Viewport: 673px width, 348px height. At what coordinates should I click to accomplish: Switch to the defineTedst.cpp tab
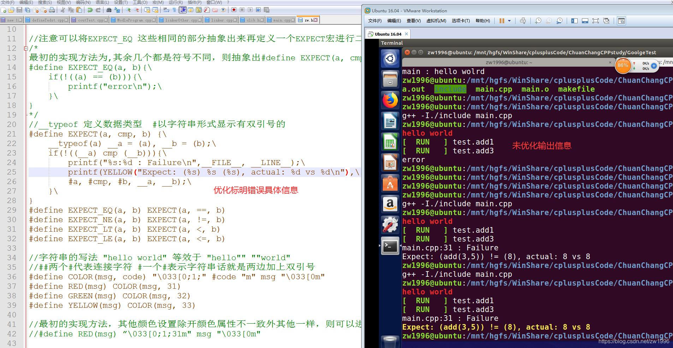[48, 20]
